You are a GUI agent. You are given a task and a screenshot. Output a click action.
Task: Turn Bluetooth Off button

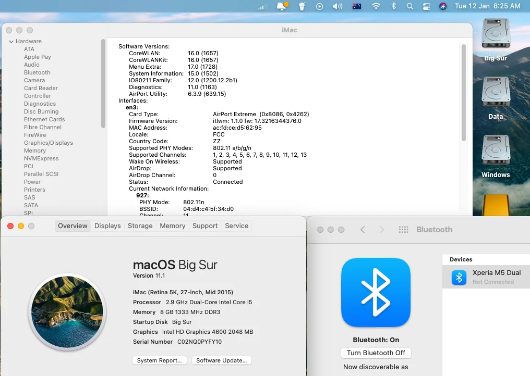(376, 353)
